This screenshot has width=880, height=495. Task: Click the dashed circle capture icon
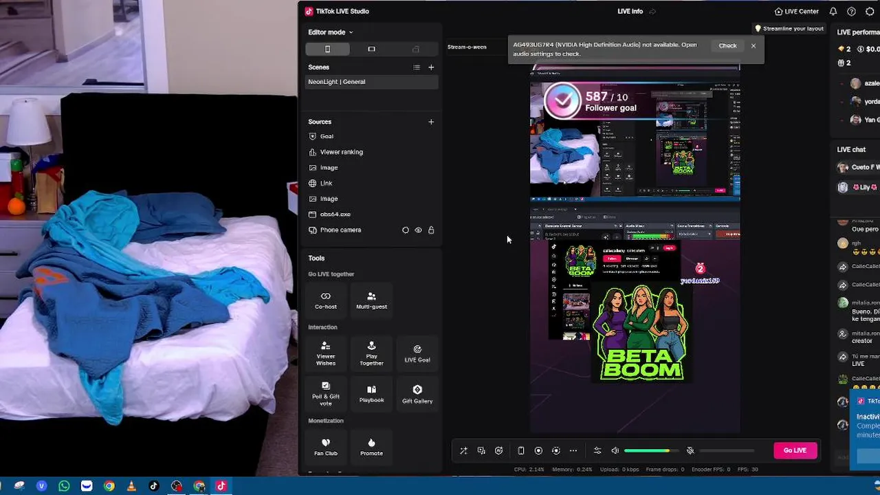pyautogui.click(x=556, y=451)
